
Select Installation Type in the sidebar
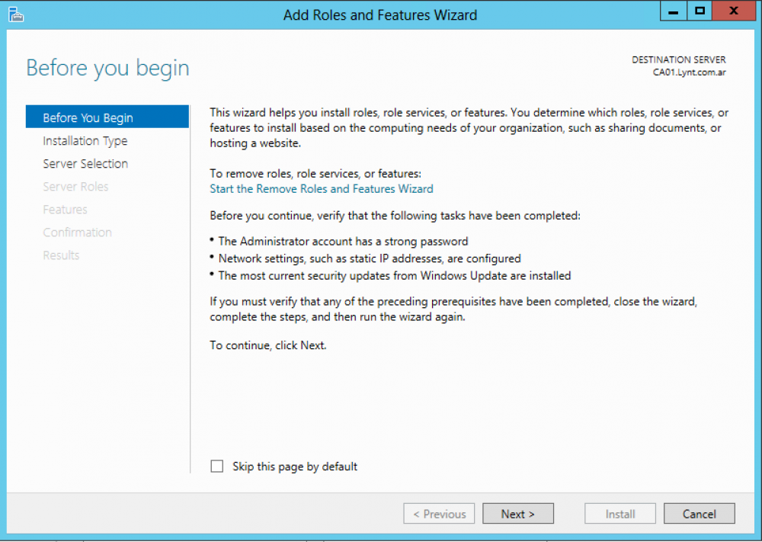(x=85, y=140)
